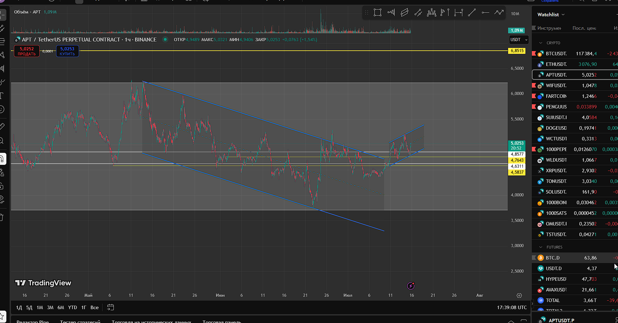
Task: Select the zoom in tool
Action: click(x=2, y=141)
